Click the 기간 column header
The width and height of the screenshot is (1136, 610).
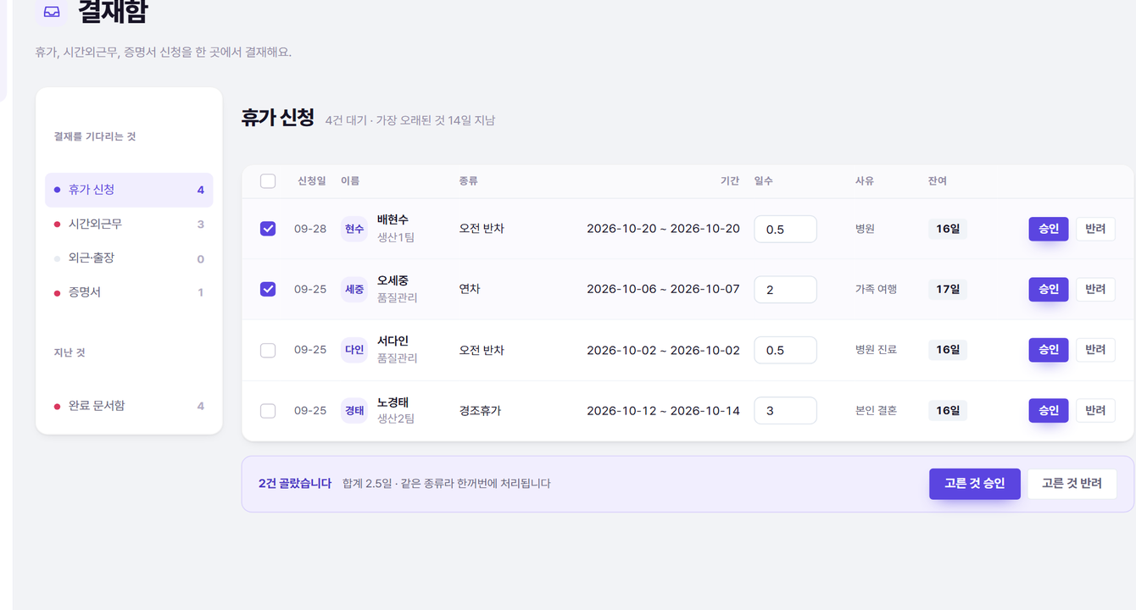point(730,181)
